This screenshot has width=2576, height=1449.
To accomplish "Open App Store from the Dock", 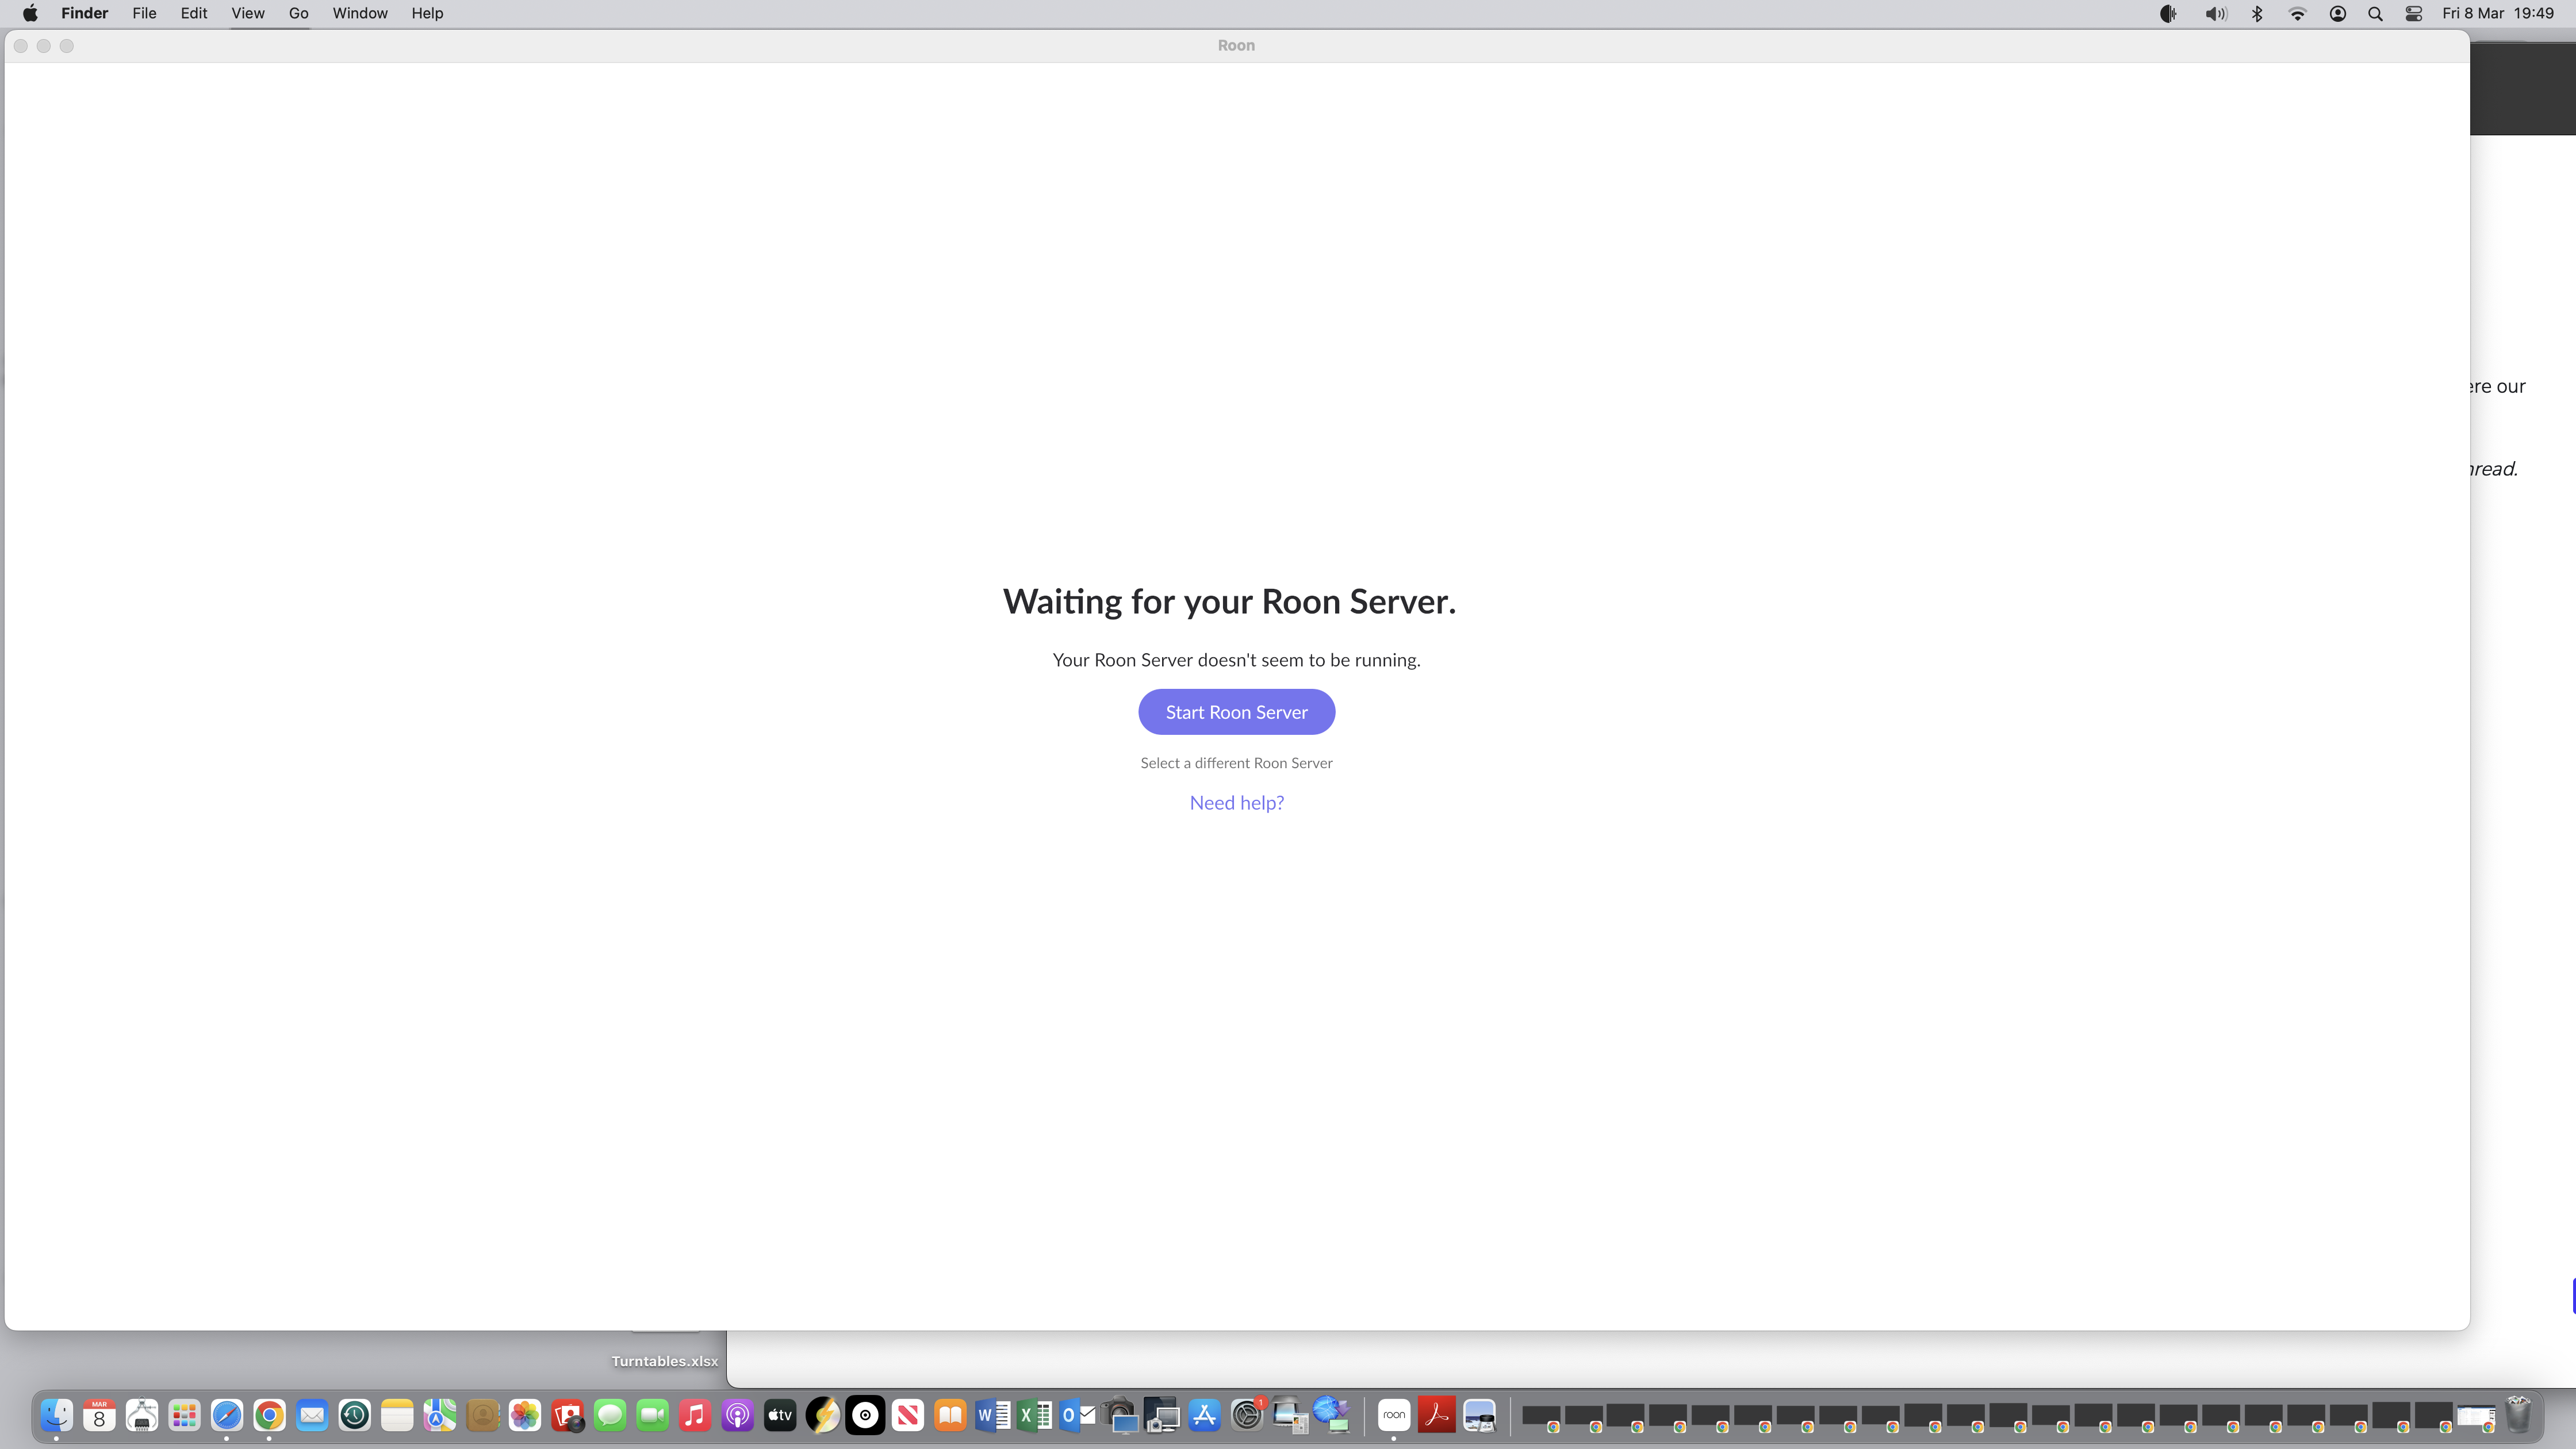I will pyautogui.click(x=1205, y=1416).
